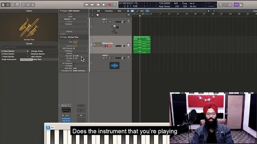The image size is (257, 144).
Task: Go to beginning with transport button
Action: [x=98, y=5]
